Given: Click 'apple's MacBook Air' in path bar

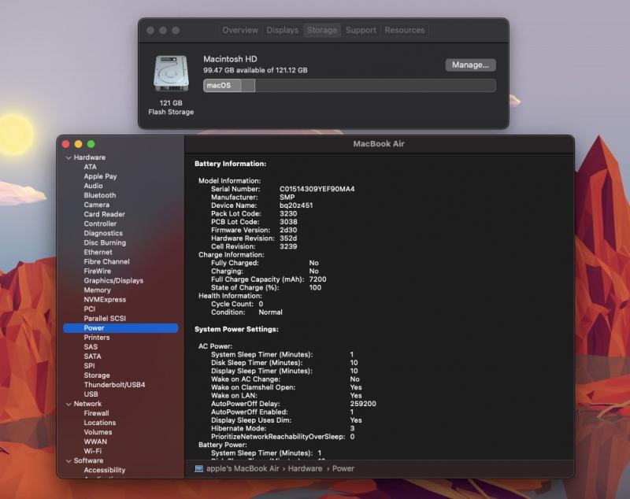Looking at the screenshot, I should click(x=243, y=468).
